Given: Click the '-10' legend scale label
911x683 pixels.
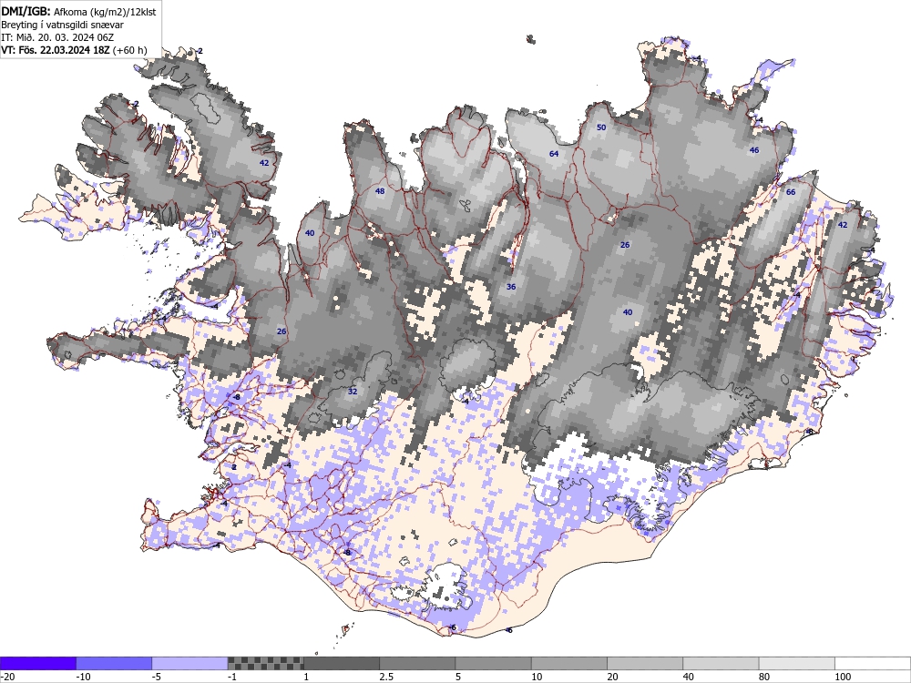Looking at the screenshot, I should click(83, 677).
